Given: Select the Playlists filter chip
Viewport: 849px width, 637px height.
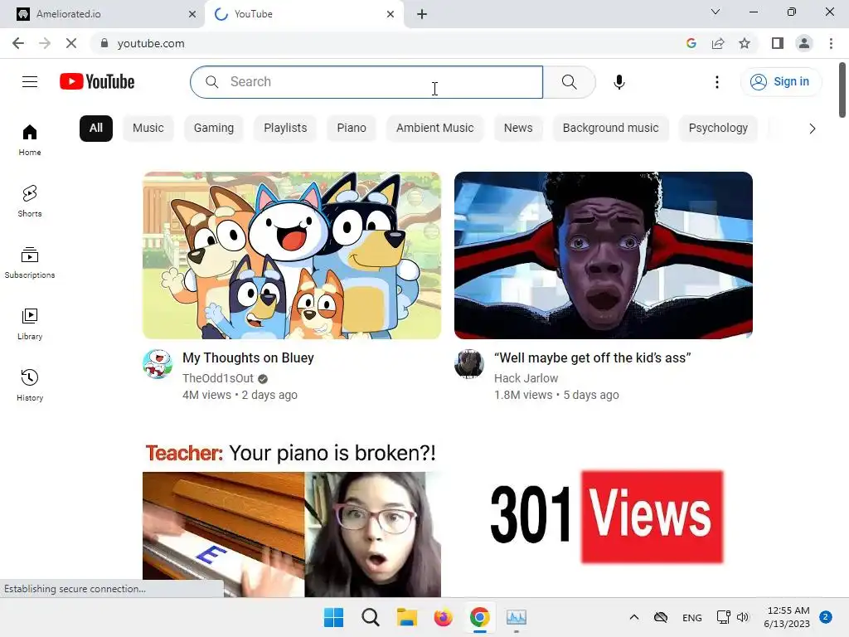Looking at the screenshot, I should click(x=285, y=129).
